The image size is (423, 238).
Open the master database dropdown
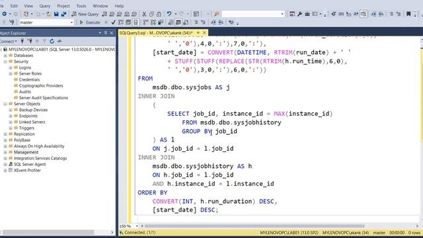click(x=71, y=22)
